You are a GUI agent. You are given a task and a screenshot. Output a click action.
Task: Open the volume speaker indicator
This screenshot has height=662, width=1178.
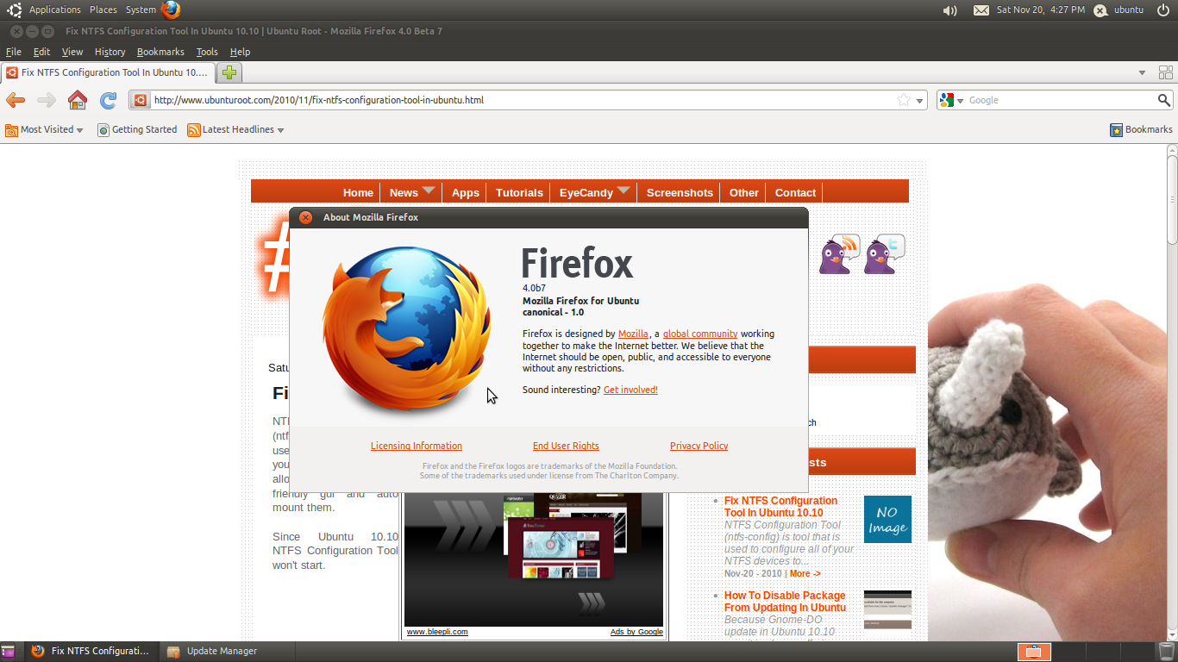tap(949, 10)
